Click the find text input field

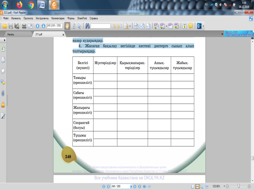(101, 26)
